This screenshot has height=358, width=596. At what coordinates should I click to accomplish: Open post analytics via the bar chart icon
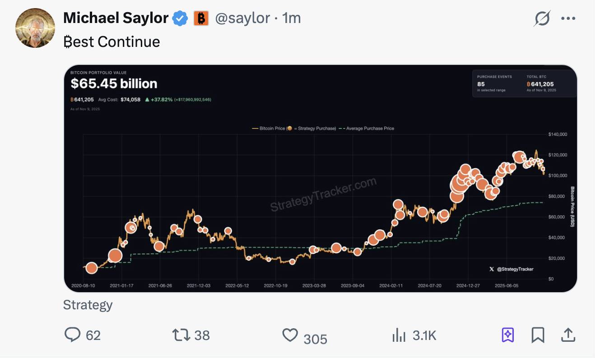(x=399, y=335)
